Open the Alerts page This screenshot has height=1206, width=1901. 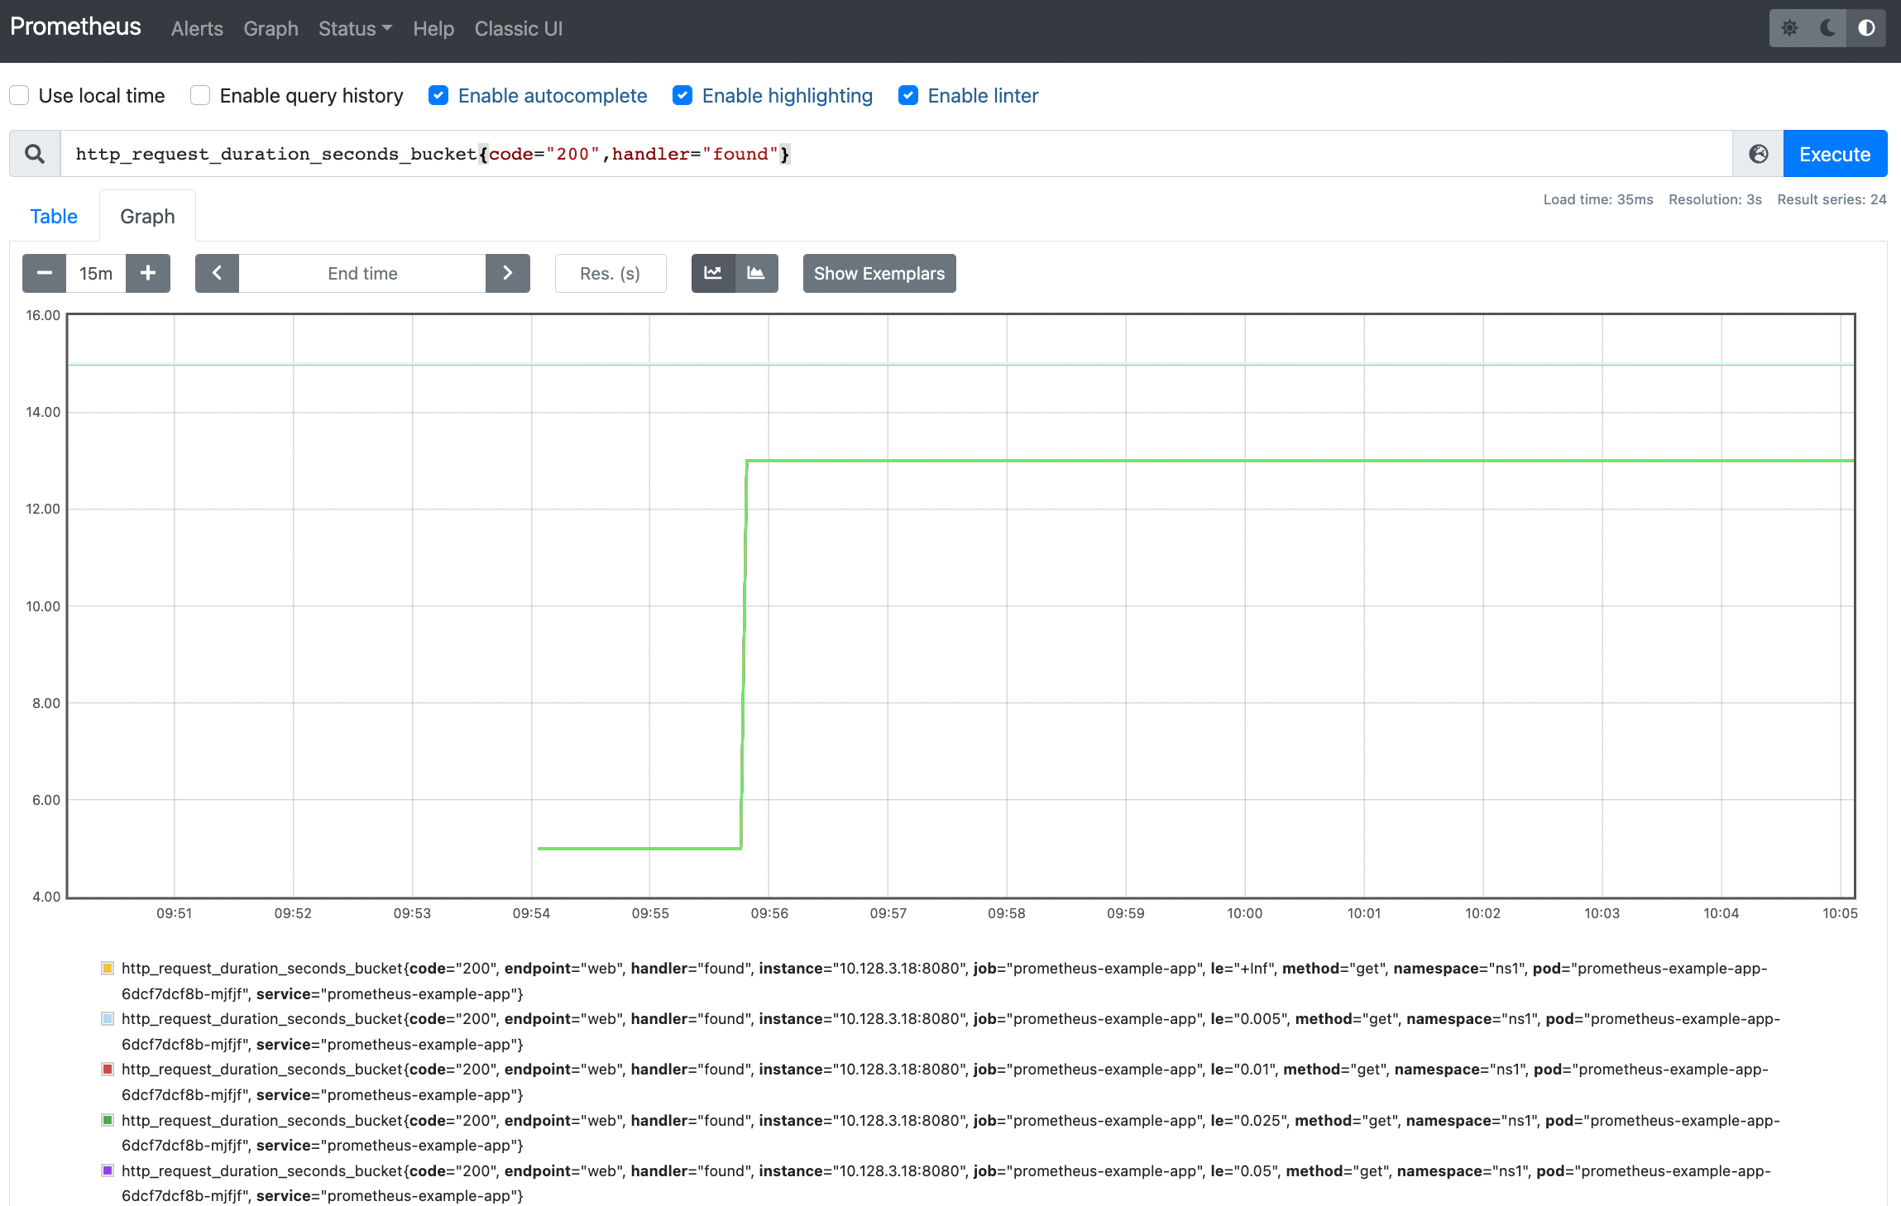click(x=197, y=29)
